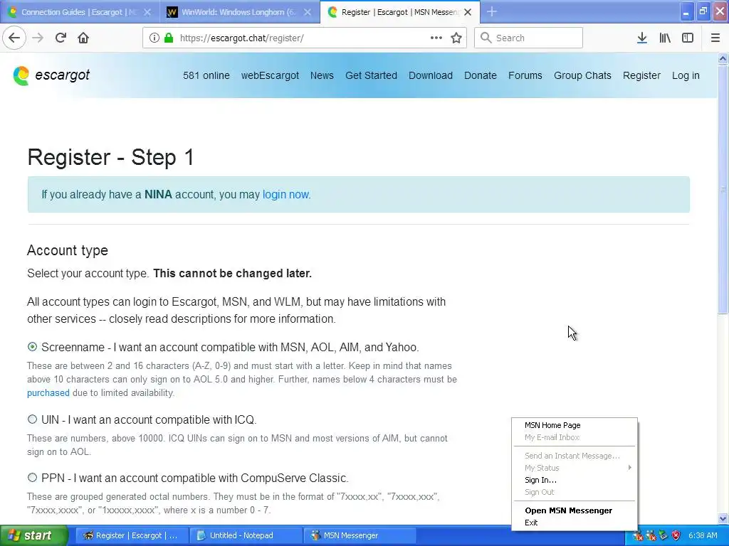
Task: Switch to MSN Messenger taskbar button
Action: 360,535
